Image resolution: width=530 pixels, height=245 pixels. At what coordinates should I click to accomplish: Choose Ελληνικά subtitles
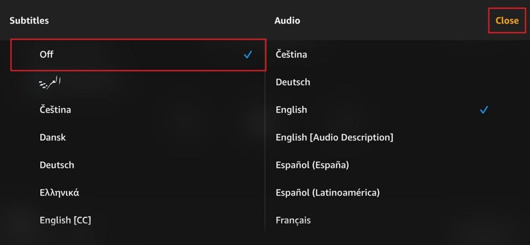click(x=60, y=193)
